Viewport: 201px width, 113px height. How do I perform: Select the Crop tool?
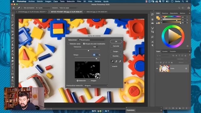coord(13,28)
